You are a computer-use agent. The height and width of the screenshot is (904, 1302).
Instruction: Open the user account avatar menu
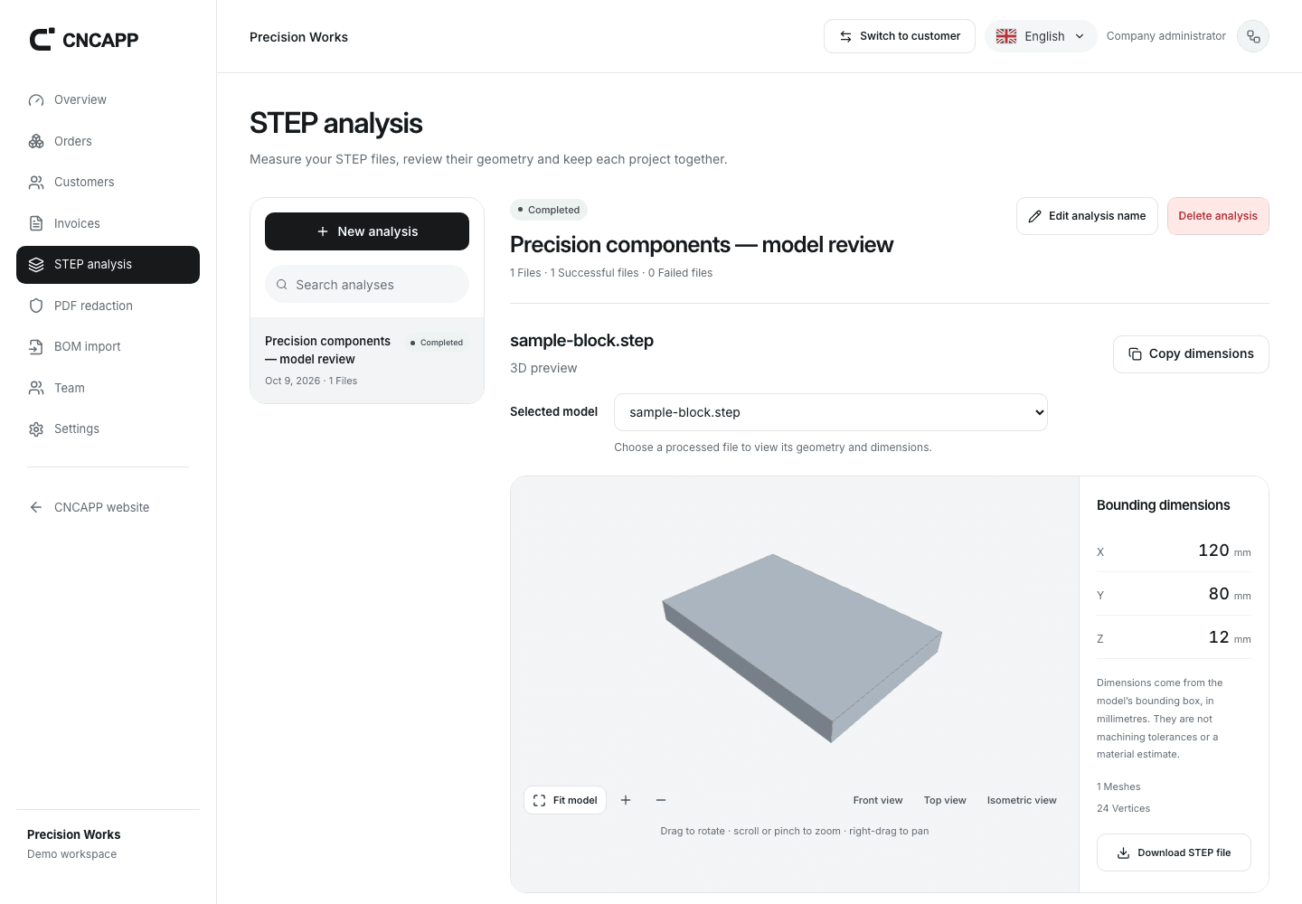(1253, 36)
